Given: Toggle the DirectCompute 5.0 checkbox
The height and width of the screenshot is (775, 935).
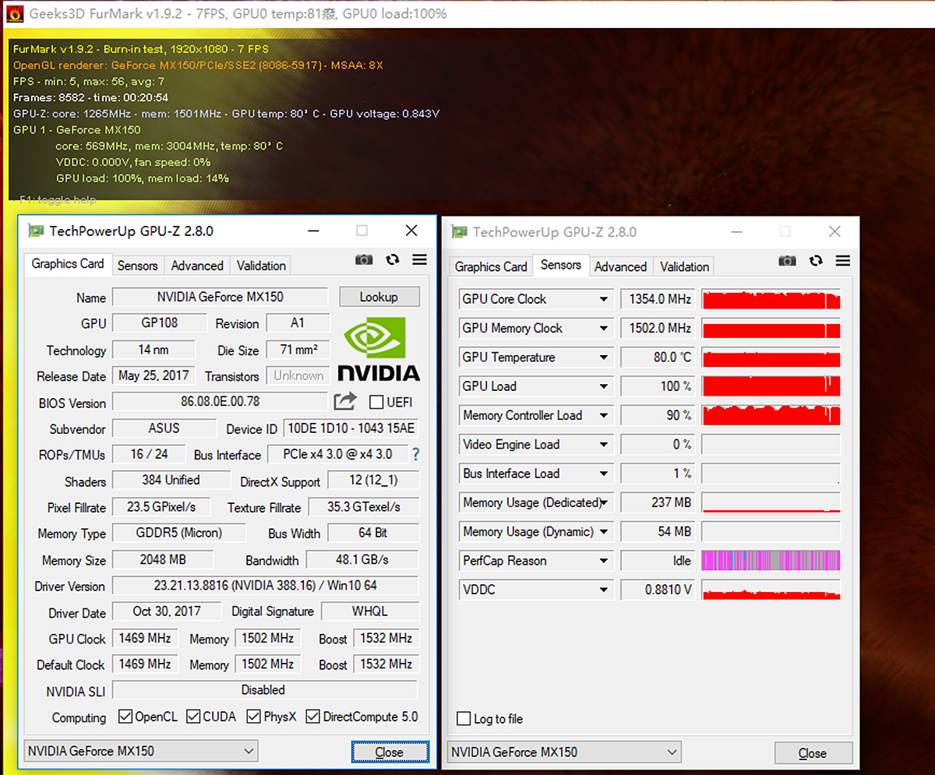Looking at the screenshot, I should click(x=313, y=716).
